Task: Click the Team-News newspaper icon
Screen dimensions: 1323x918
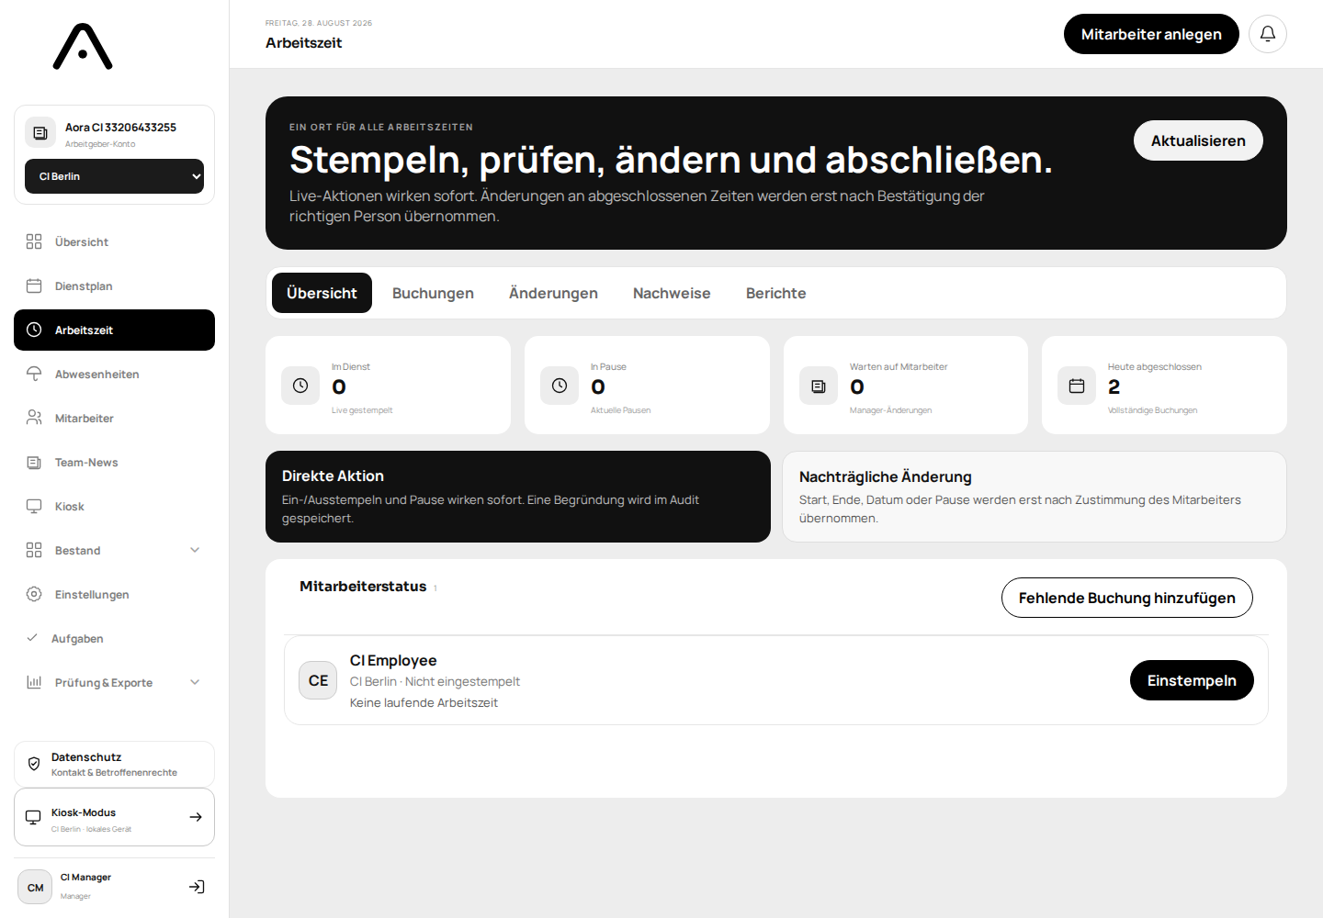Action: tap(34, 462)
